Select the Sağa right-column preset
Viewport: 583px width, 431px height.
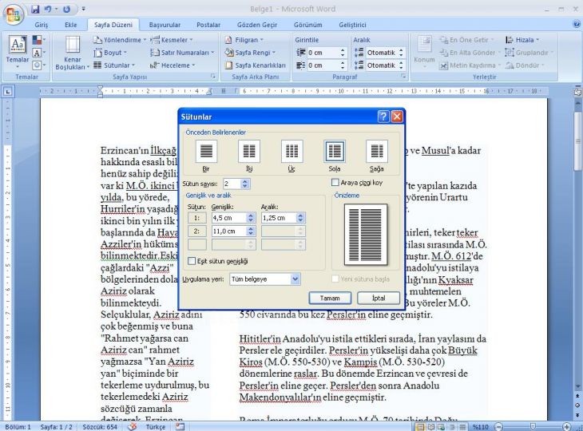tap(377, 151)
